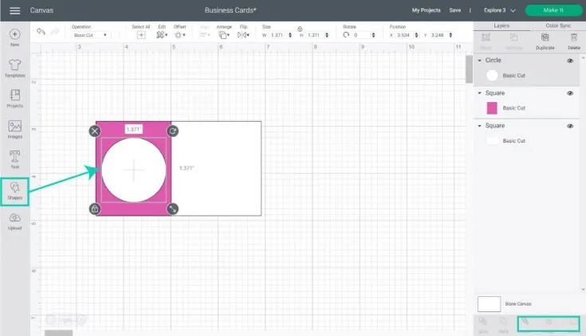Image resolution: width=586 pixels, height=336 pixels.
Task: Open the Images library
Action: (15, 128)
